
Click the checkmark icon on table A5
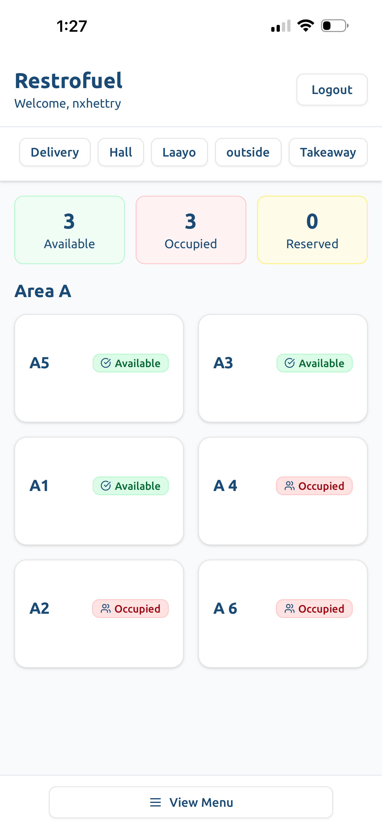click(106, 363)
